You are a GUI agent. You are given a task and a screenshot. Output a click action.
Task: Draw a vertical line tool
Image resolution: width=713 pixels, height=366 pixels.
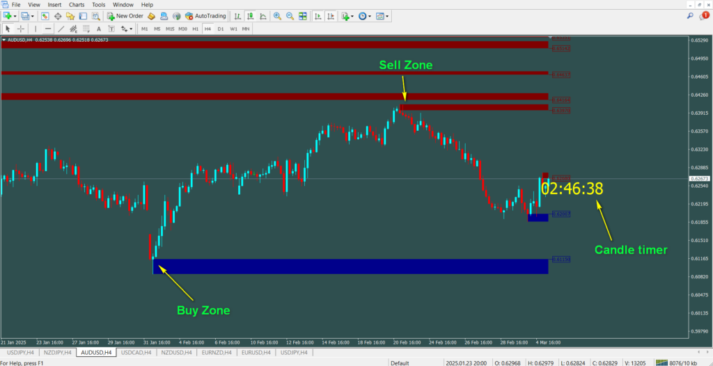(x=36, y=29)
